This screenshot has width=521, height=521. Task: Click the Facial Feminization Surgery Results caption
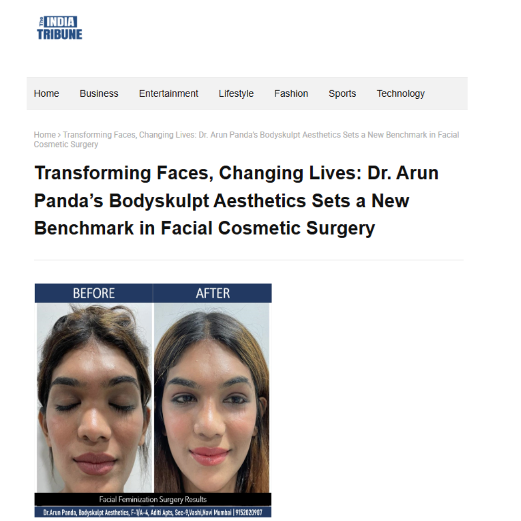[x=153, y=500]
